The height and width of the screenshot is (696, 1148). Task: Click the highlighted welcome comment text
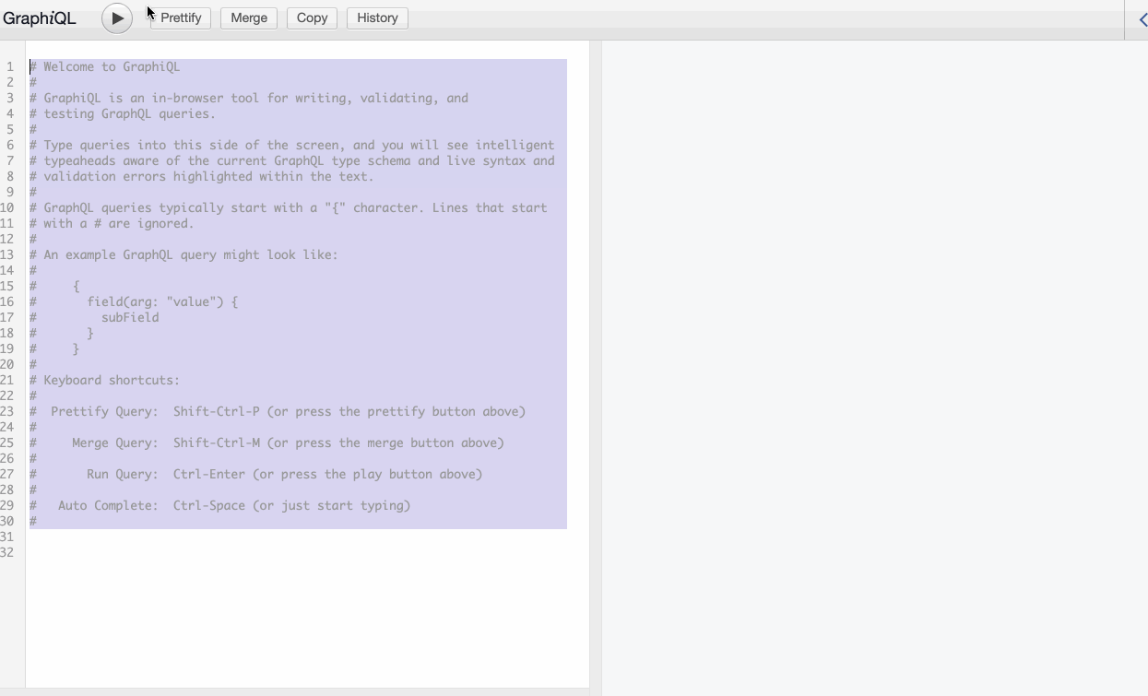[104, 66]
